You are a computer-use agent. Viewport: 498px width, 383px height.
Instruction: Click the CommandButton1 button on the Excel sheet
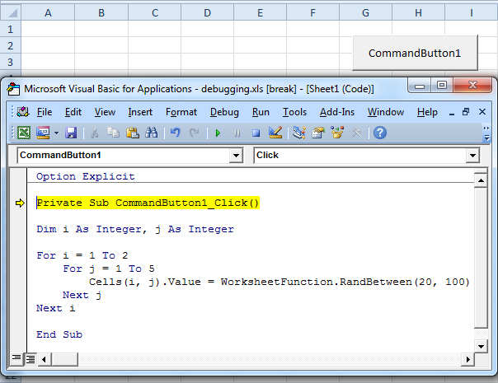pyautogui.click(x=415, y=53)
